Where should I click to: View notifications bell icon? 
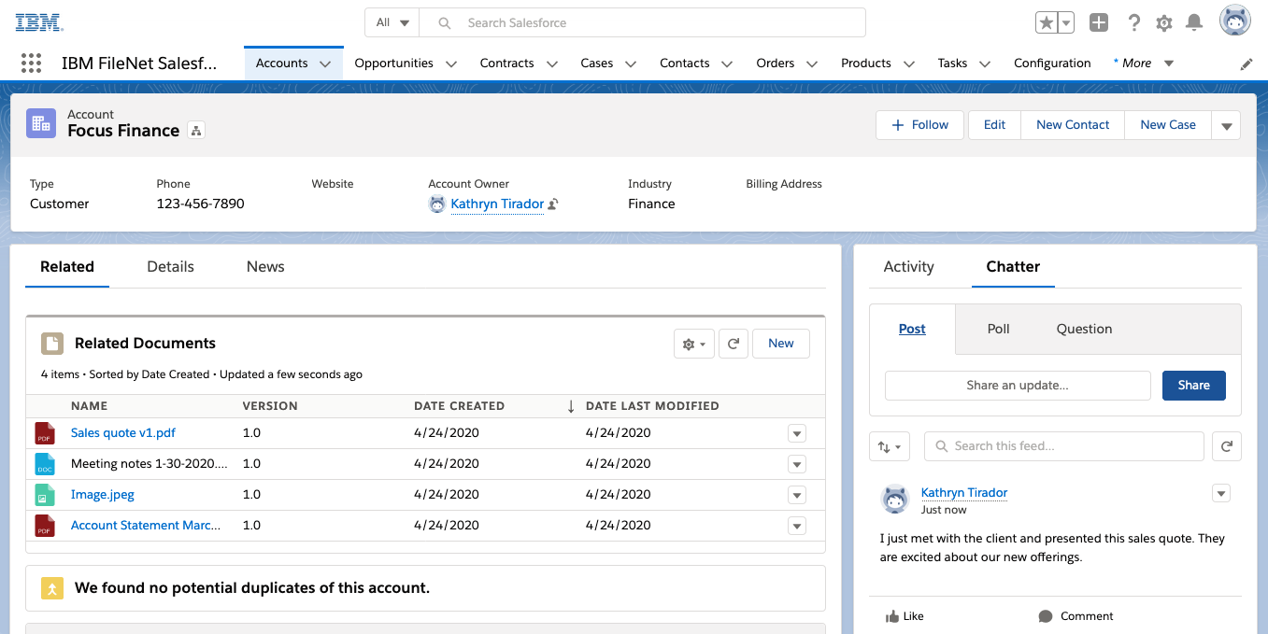click(x=1194, y=23)
